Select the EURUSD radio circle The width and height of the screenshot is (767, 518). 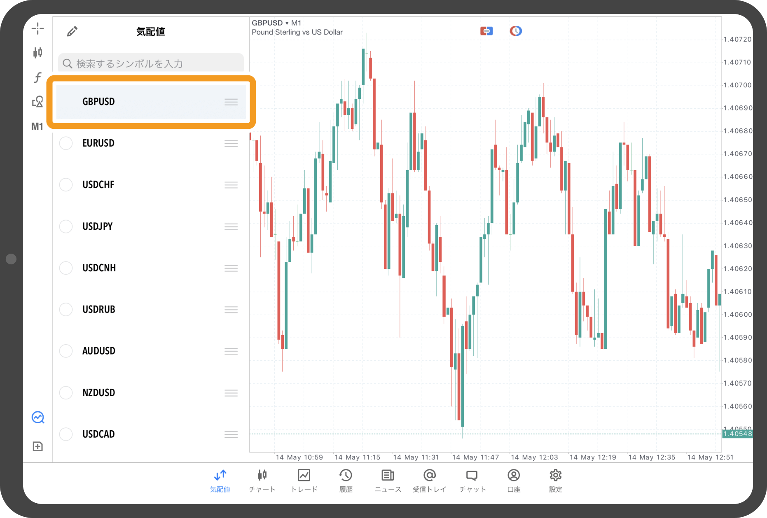click(x=66, y=143)
